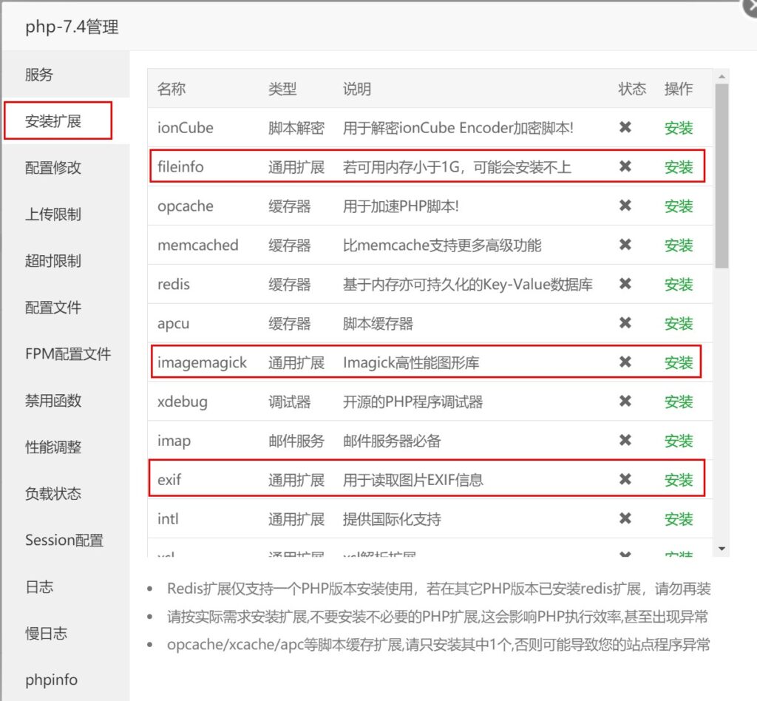The width and height of the screenshot is (757, 701).
Task: Go to 禁用函数 settings
Action: click(x=53, y=401)
